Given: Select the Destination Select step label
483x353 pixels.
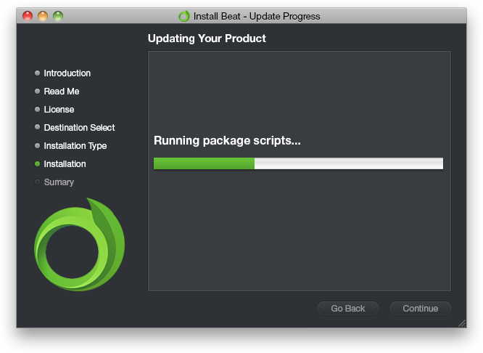Looking at the screenshot, I should 79,128.
